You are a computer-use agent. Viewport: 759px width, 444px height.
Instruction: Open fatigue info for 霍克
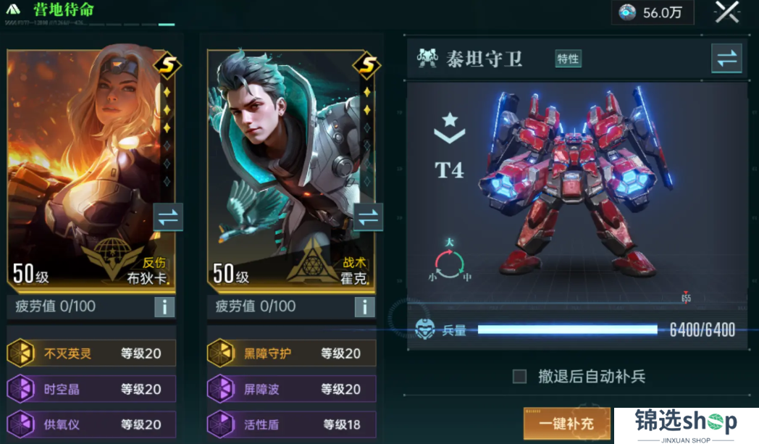364,307
